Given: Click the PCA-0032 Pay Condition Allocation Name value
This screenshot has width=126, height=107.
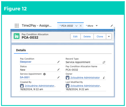Looking at the screenshot, I should [x=72, y=70].
